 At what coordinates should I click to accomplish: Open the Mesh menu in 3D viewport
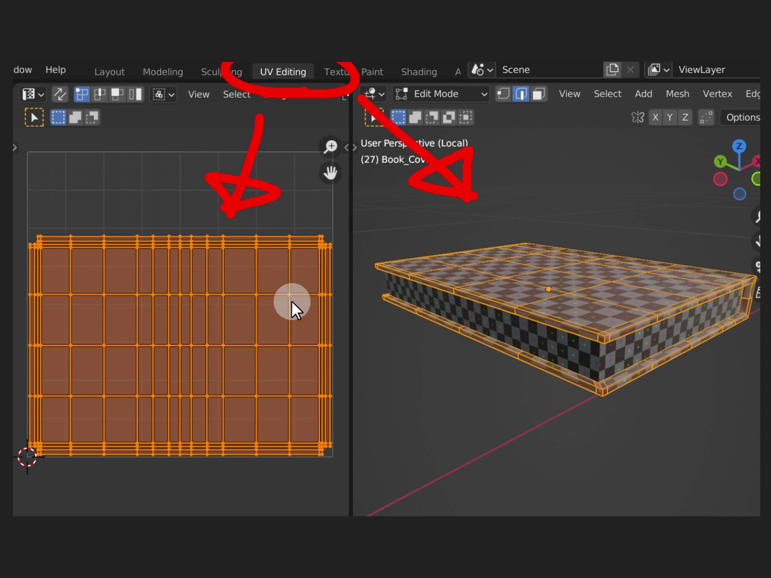click(677, 94)
